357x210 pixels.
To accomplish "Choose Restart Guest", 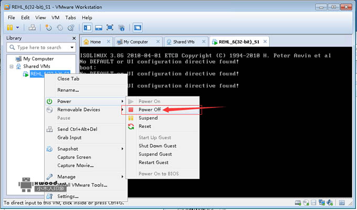I will pos(163,162).
